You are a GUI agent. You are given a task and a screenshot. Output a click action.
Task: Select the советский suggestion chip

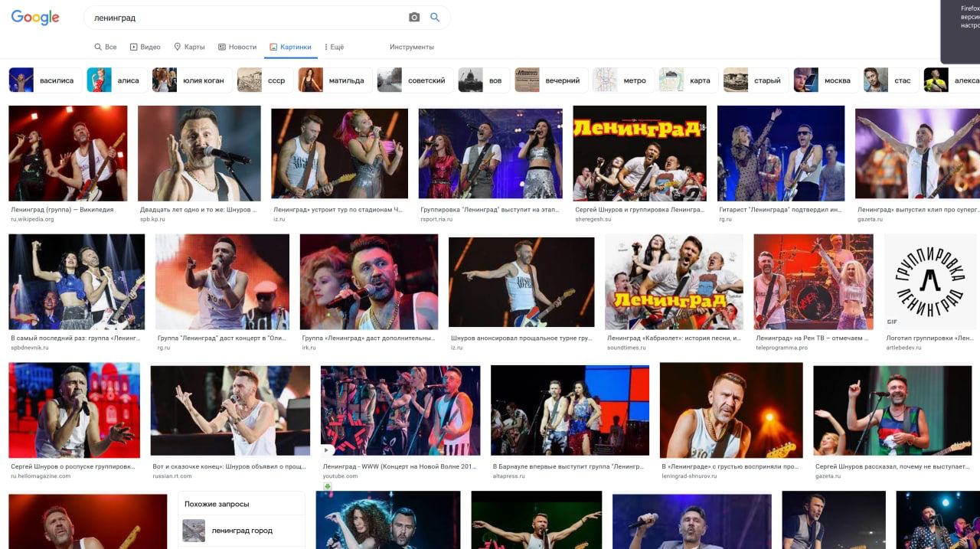(414, 80)
